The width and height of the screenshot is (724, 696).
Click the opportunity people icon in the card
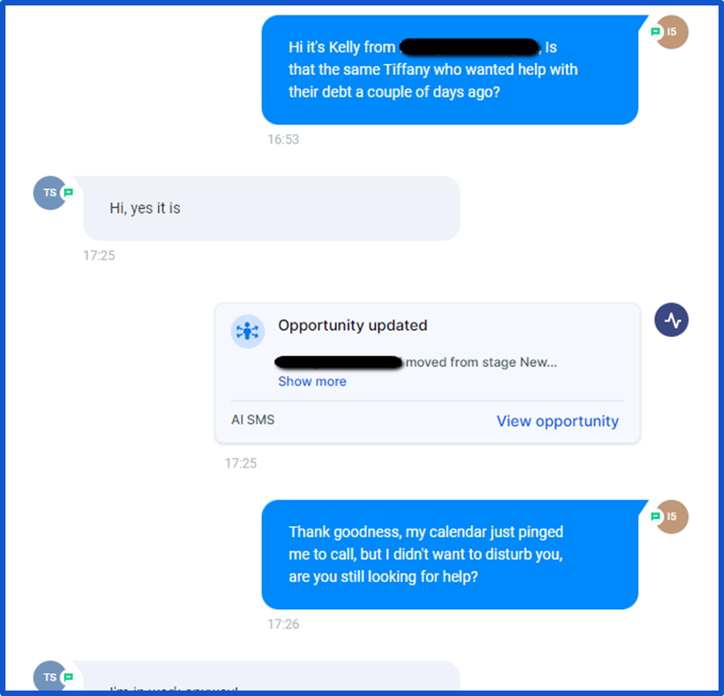click(247, 332)
